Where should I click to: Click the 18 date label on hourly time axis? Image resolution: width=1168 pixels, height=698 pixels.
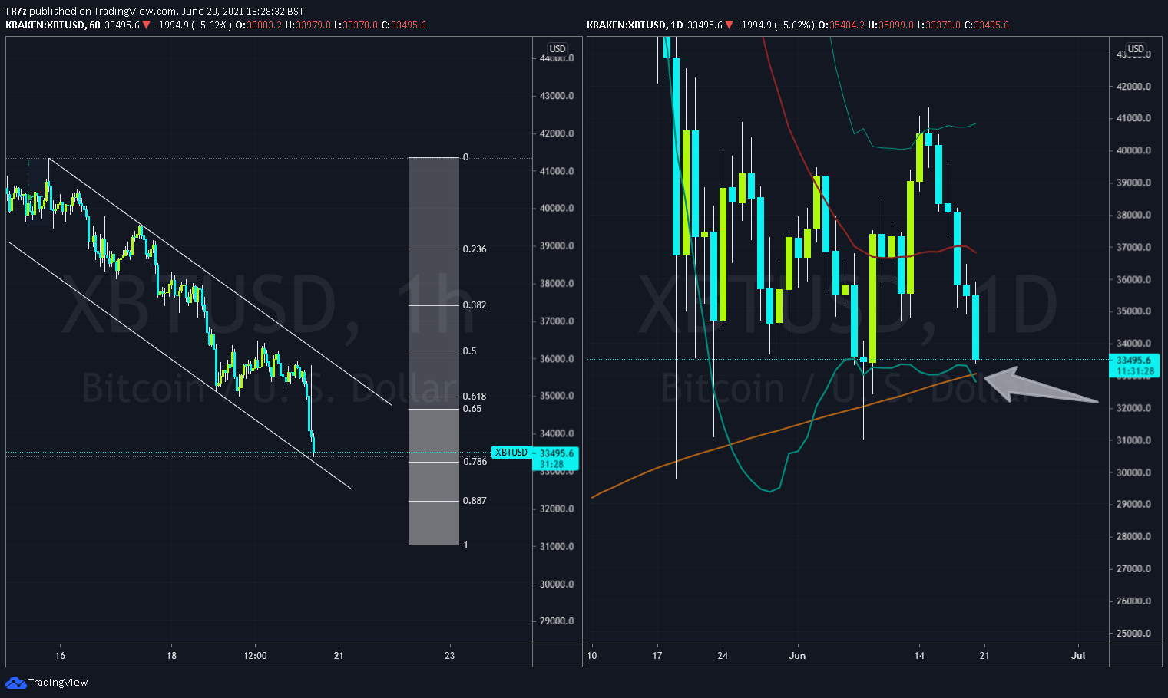tap(171, 656)
